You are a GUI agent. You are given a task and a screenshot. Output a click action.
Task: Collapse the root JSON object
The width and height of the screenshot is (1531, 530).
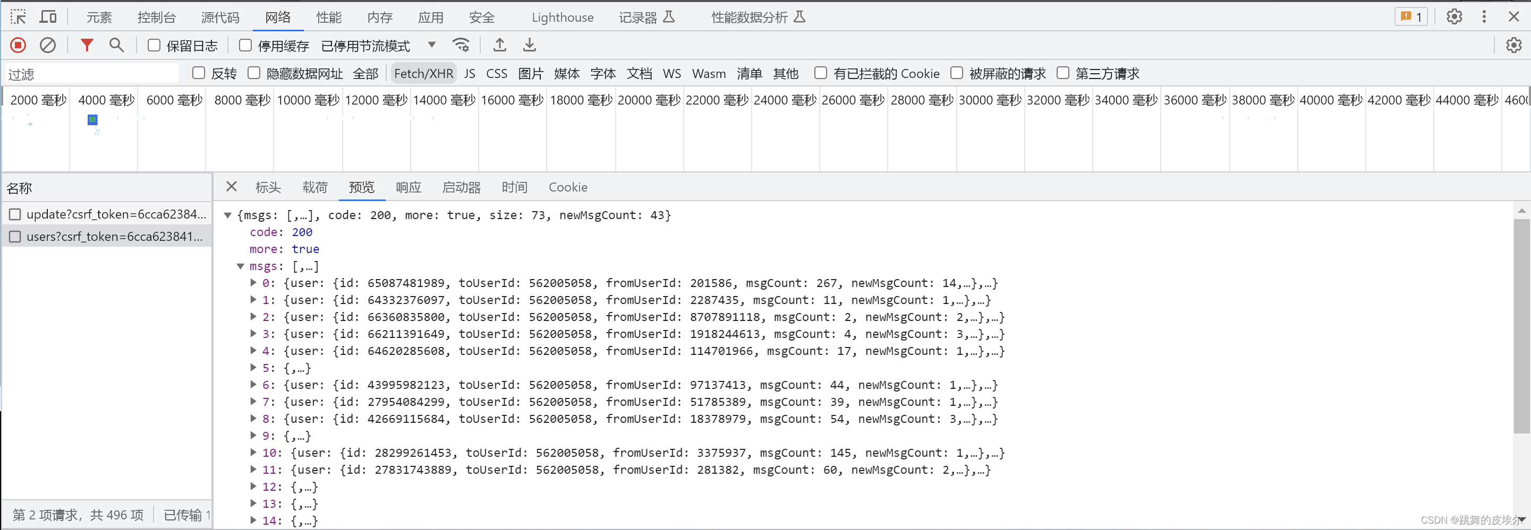pos(227,215)
